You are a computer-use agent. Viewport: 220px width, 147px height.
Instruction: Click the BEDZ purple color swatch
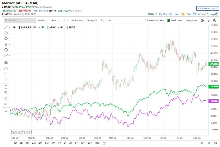[67, 28]
